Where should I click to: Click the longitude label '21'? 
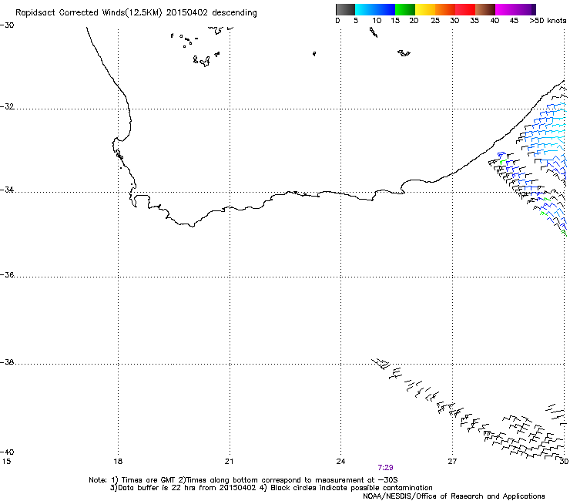click(229, 462)
